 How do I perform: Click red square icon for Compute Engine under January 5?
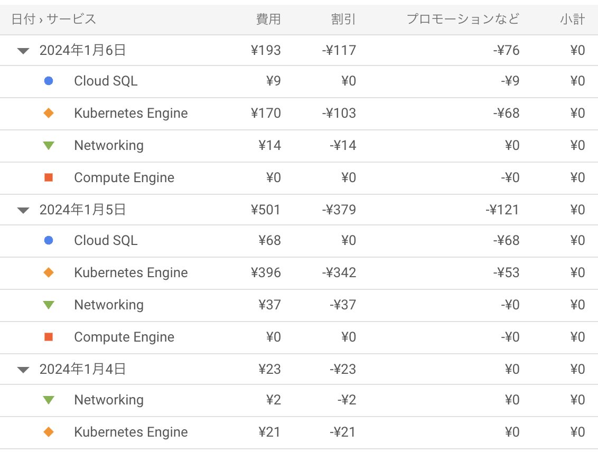(49, 337)
